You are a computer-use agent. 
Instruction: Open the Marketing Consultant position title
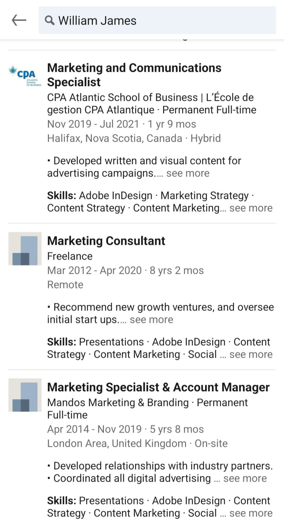106,241
